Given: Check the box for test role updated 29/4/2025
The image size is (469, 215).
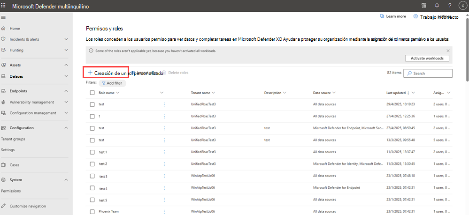Looking at the screenshot, I should [x=92, y=104].
